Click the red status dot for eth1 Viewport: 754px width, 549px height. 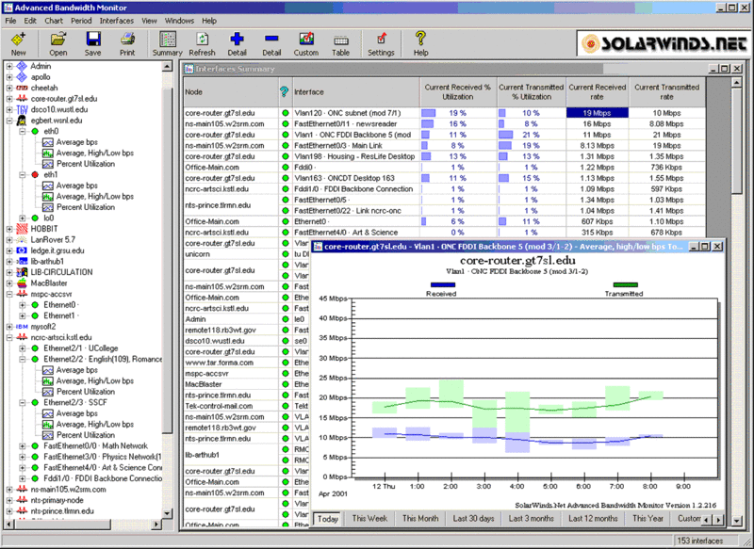click(x=35, y=175)
